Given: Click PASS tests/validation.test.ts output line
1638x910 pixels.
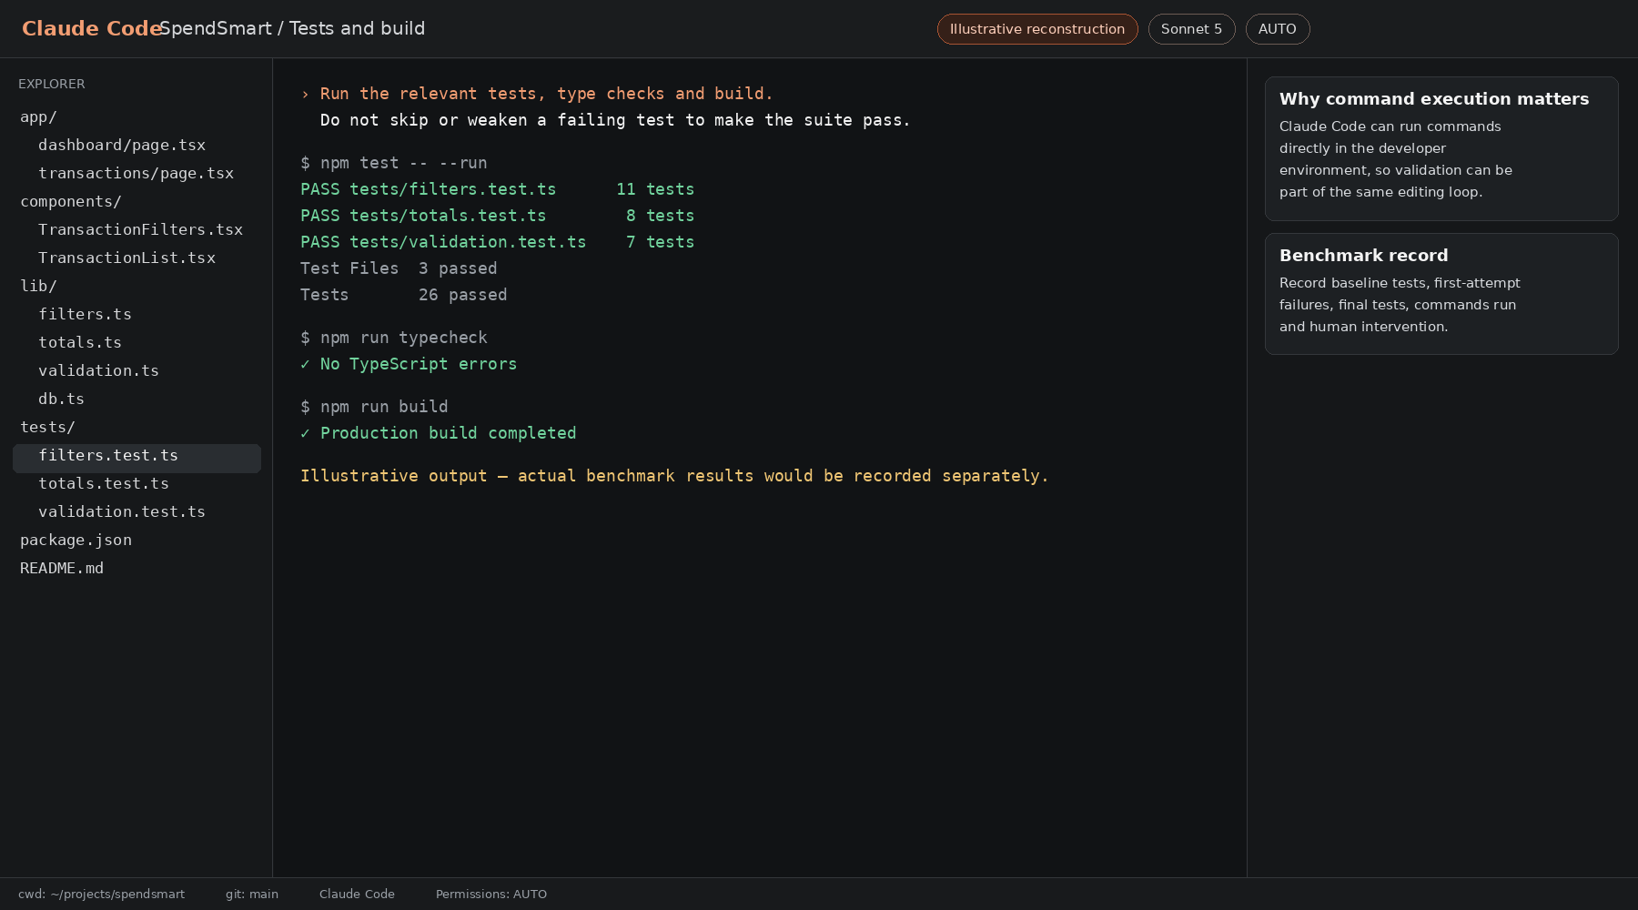Looking at the screenshot, I should click(498, 242).
